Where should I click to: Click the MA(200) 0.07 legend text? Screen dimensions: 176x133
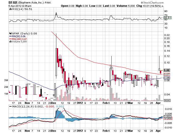tap(19, 39)
